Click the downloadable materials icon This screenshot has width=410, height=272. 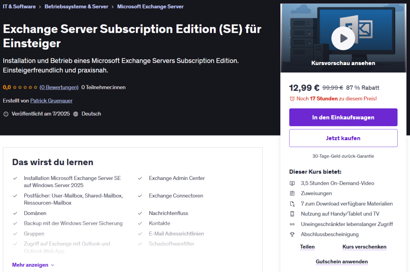click(x=292, y=204)
